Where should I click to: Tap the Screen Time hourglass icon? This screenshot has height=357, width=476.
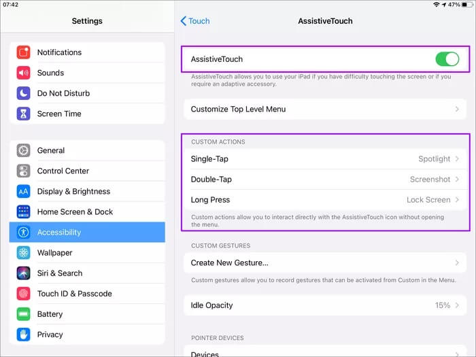click(24, 114)
